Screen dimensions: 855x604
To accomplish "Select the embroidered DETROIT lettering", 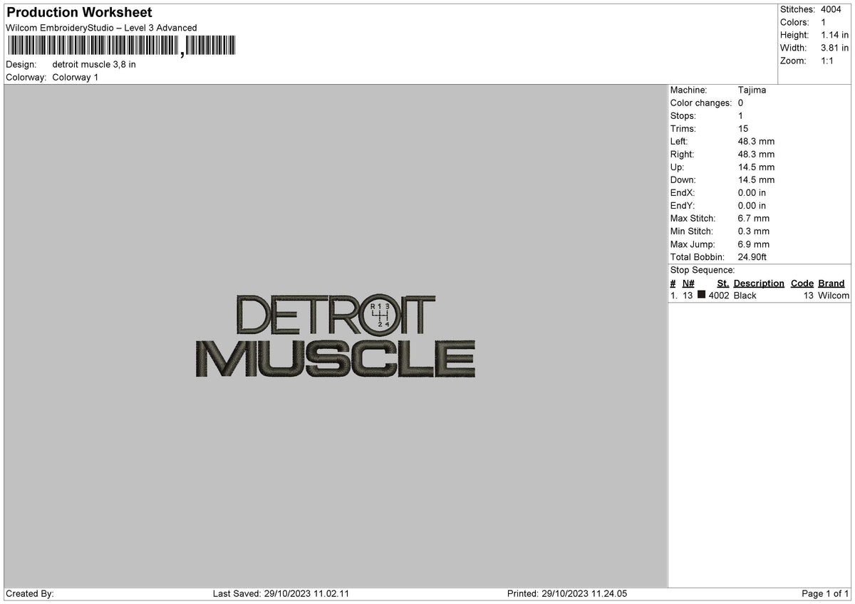I will [335, 315].
